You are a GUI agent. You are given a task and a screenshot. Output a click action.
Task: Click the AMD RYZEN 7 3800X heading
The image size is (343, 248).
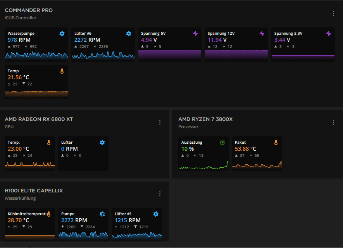pos(205,119)
